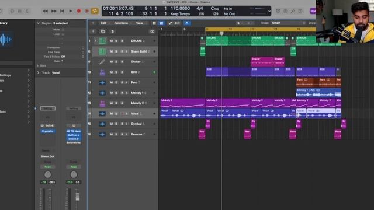Click the right channel volume fader
The width and height of the screenshot is (374, 210).
point(78,197)
